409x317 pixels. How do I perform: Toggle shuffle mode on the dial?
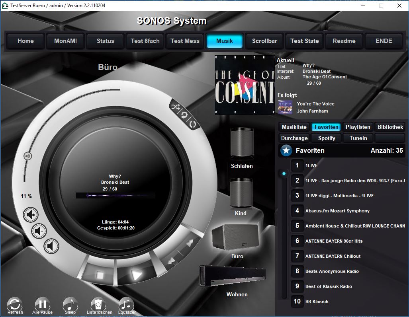click(175, 107)
